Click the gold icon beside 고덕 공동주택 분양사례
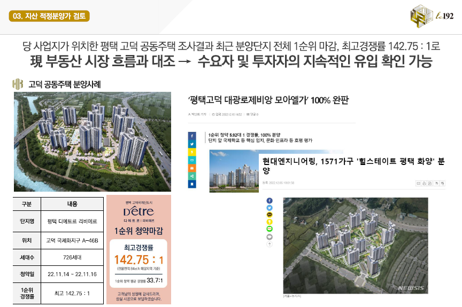The image size is (462, 307). (18, 84)
